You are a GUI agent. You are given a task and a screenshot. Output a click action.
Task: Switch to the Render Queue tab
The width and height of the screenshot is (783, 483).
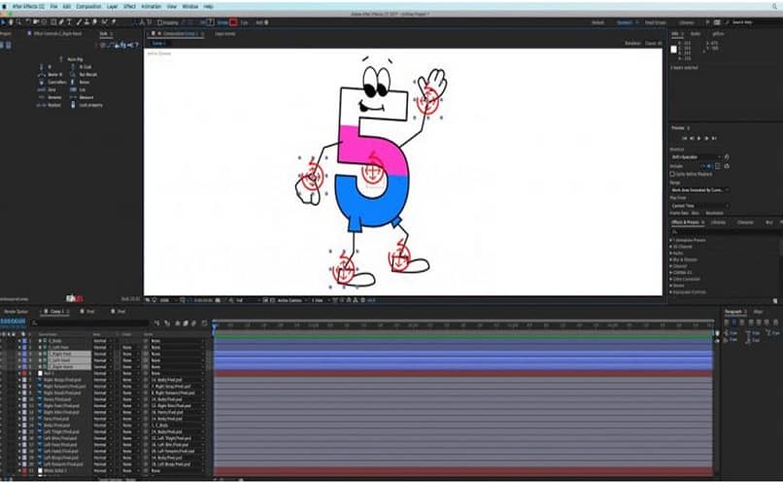[x=16, y=311]
